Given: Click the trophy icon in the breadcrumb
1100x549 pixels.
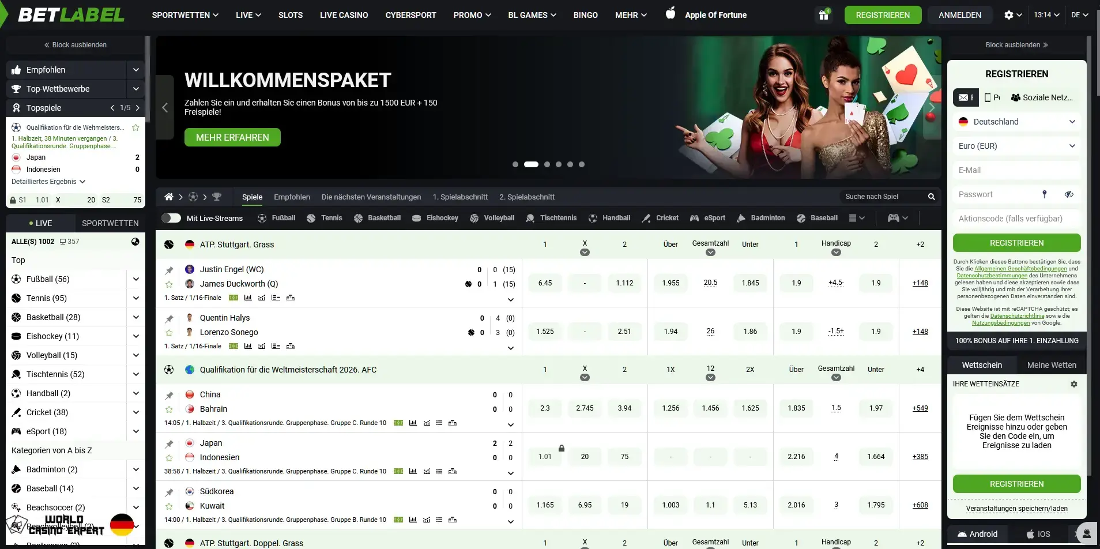Looking at the screenshot, I should 217,197.
